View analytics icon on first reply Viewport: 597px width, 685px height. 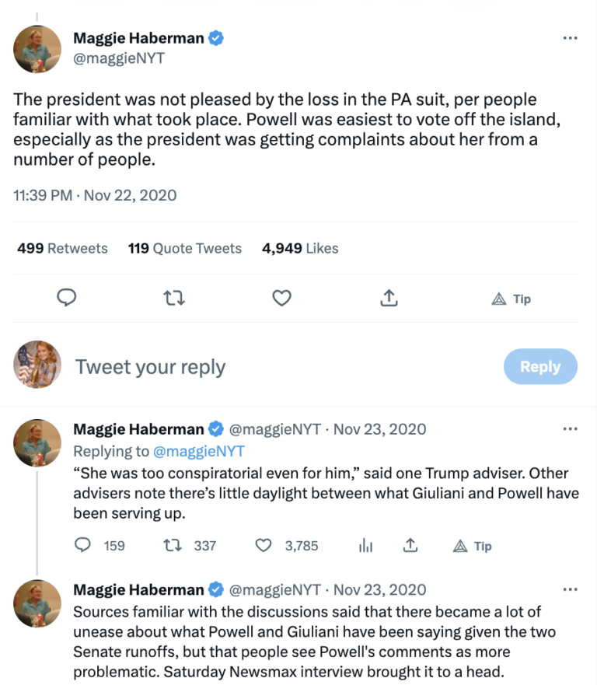point(366,546)
